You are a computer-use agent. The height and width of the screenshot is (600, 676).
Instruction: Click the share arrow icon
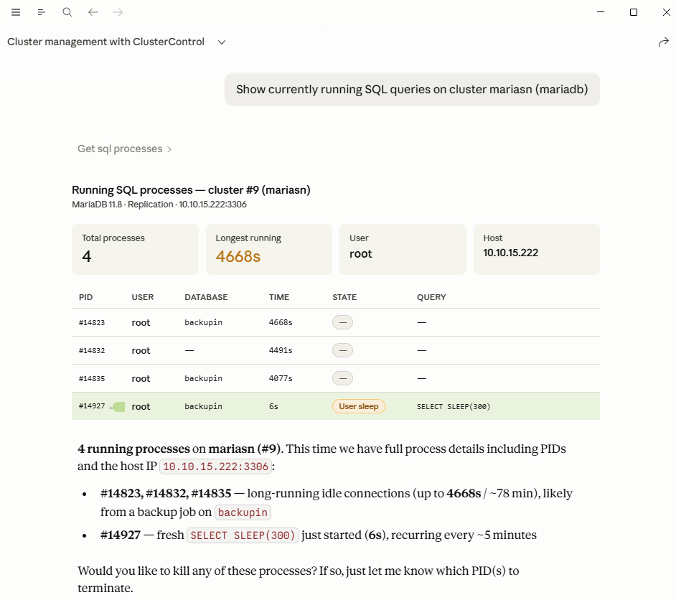coord(664,42)
